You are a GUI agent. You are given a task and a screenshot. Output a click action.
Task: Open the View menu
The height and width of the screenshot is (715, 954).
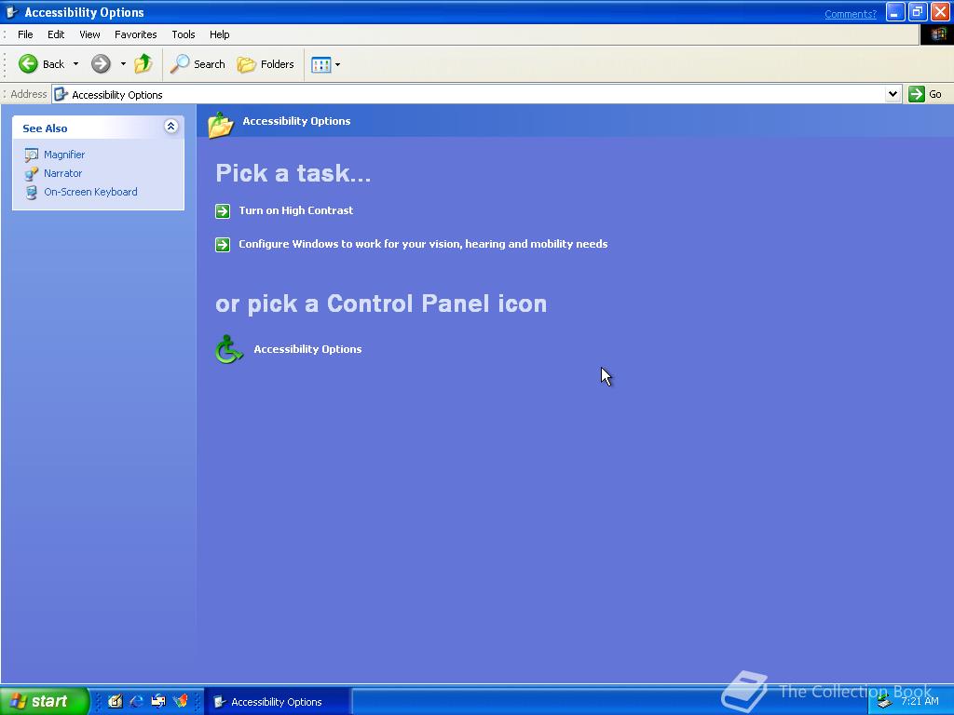point(89,34)
